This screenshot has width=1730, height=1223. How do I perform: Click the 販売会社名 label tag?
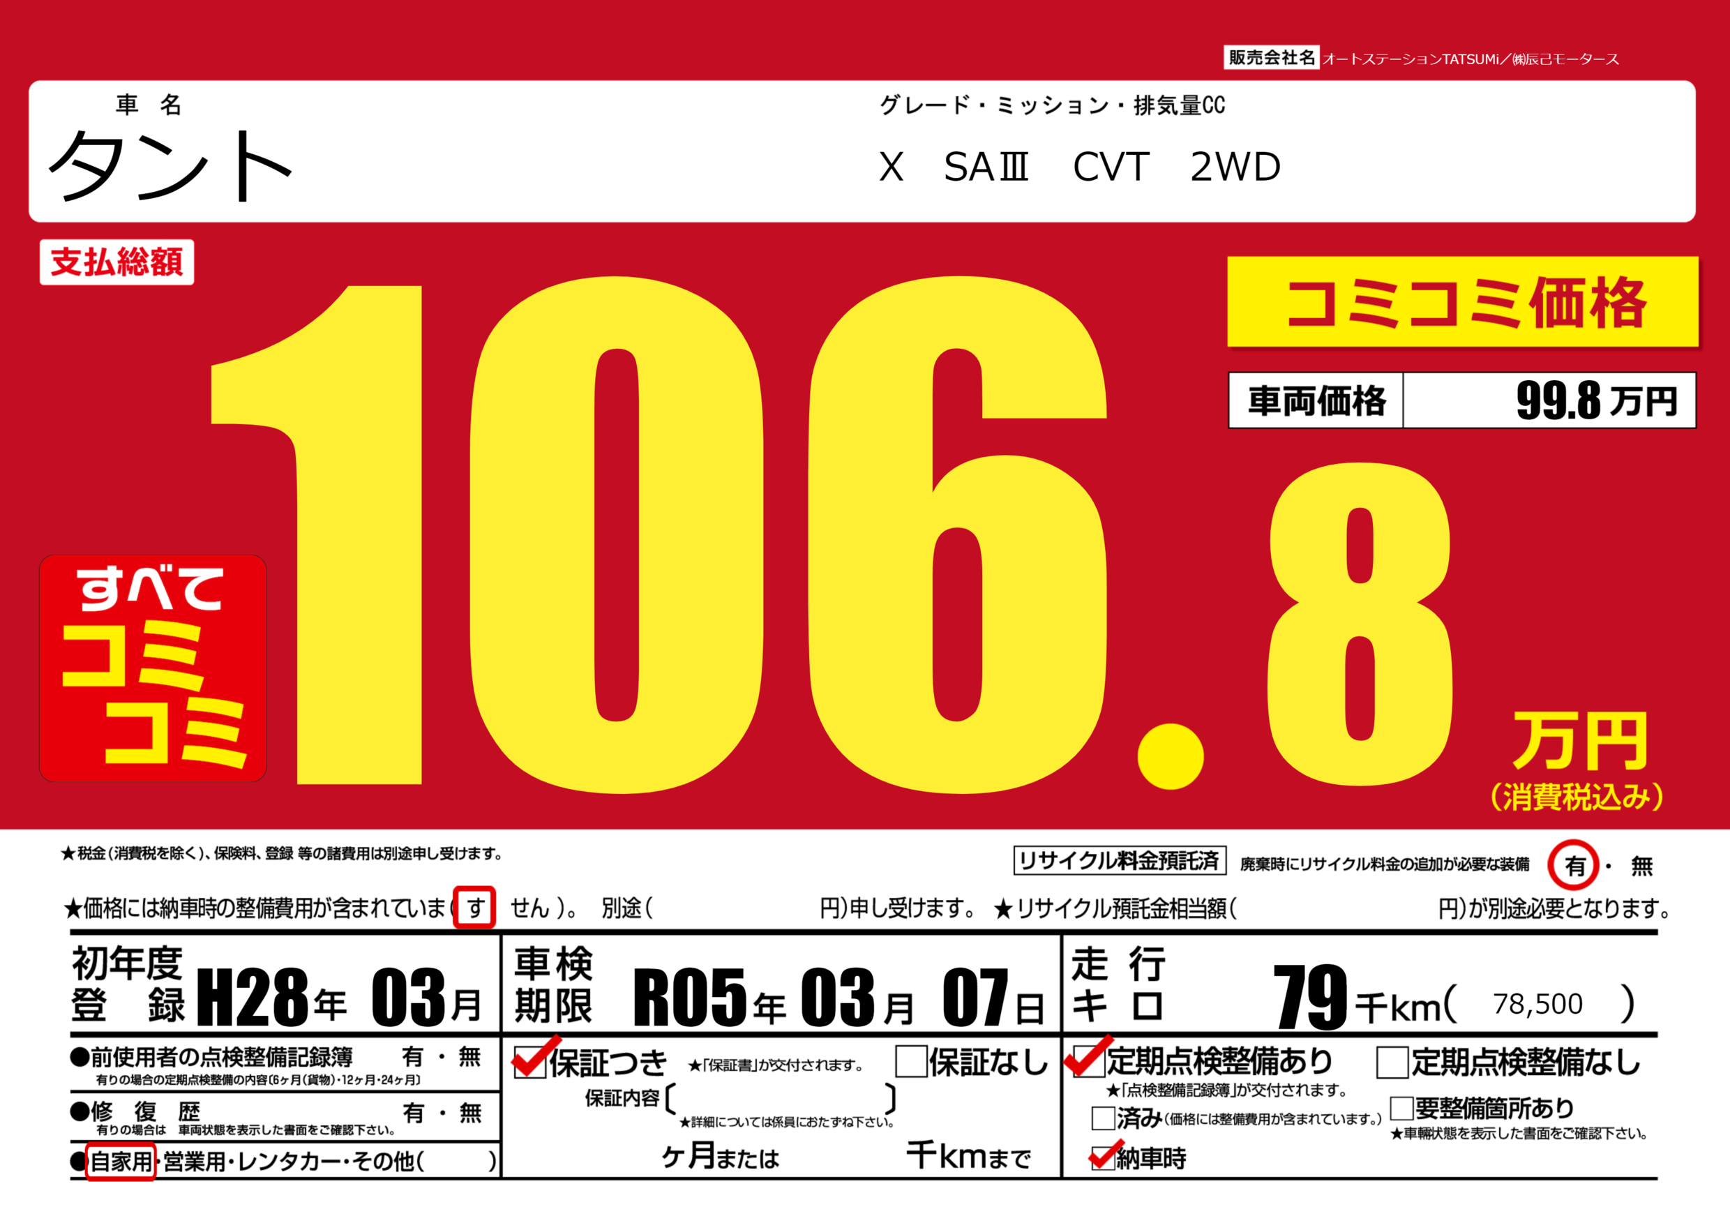[1271, 57]
